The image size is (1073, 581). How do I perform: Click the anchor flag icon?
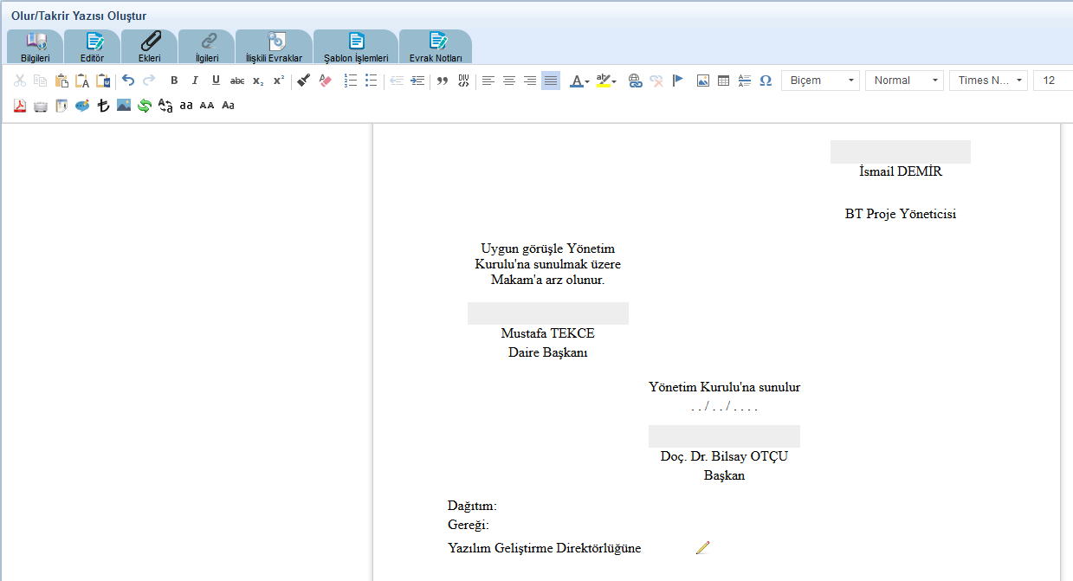tap(678, 81)
